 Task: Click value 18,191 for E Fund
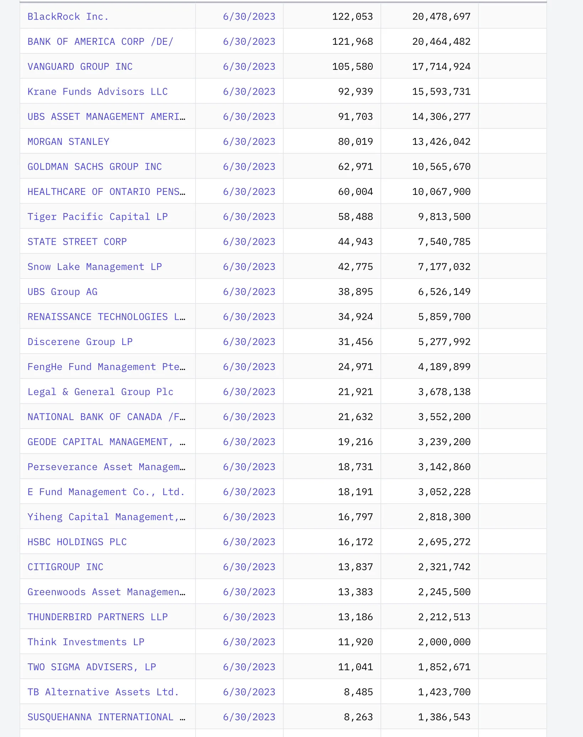point(355,492)
